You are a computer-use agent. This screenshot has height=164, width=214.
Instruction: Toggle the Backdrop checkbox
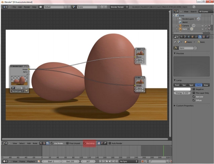[x=85, y=143]
